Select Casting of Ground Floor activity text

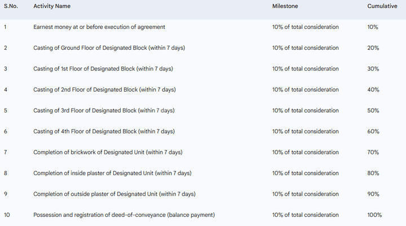(x=109, y=48)
